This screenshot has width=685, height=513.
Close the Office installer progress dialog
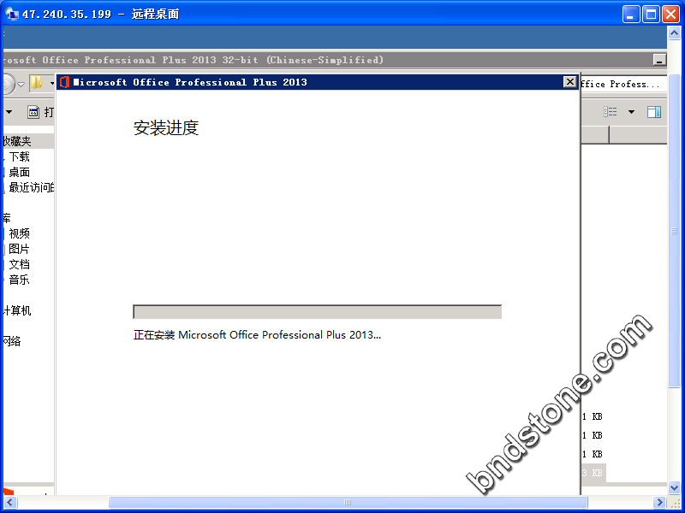569,82
